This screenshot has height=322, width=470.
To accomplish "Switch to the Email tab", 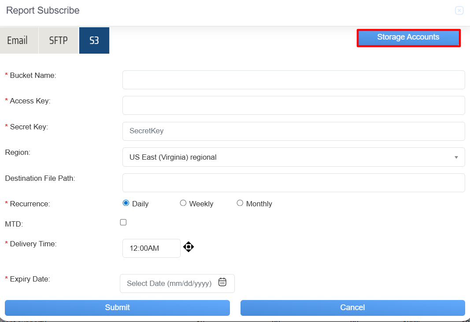I will (x=18, y=40).
